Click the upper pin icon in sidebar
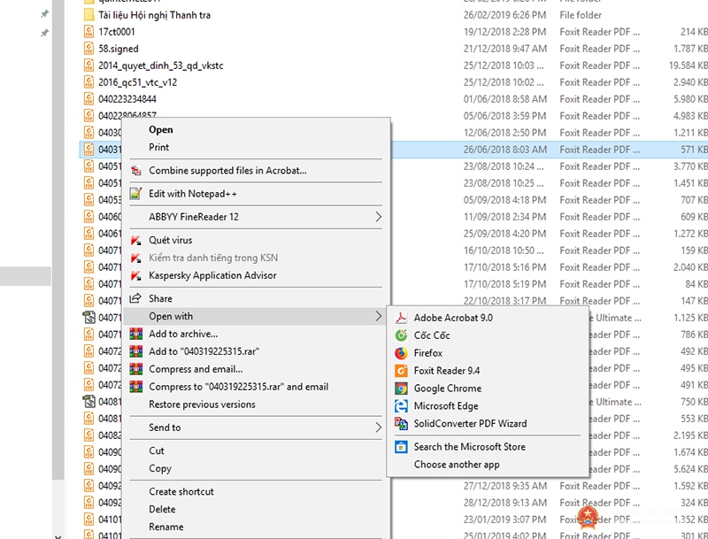Viewport: 708px width, 539px height. click(44, 14)
